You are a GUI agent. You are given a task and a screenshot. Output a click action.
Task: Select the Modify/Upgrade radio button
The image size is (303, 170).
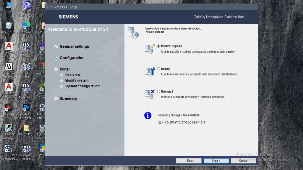pyautogui.click(x=158, y=46)
